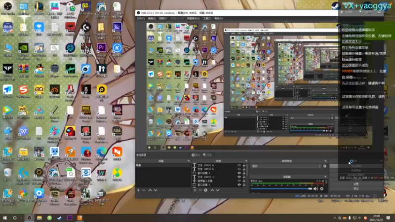Move the scene up in the list
Screen dimensions: 395x222
[150, 190]
